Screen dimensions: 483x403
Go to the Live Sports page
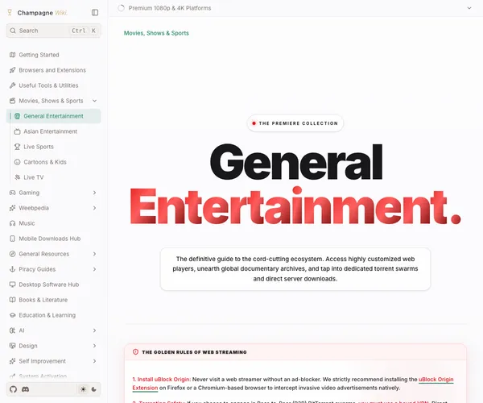(39, 147)
